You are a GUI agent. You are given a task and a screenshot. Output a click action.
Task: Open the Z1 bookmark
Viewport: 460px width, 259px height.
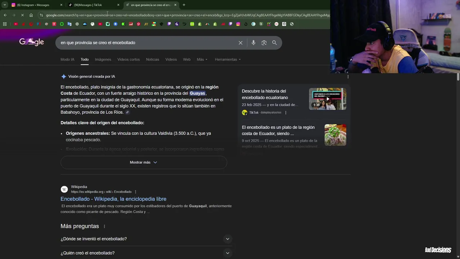click(146, 24)
